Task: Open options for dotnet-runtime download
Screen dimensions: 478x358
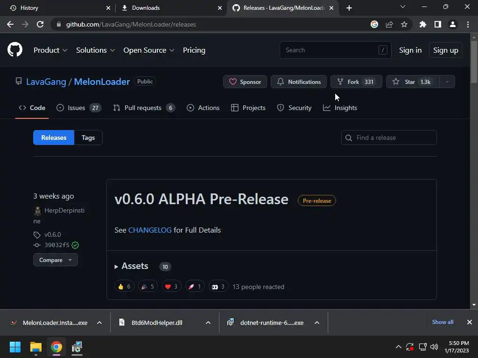Action: click(x=317, y=323)
